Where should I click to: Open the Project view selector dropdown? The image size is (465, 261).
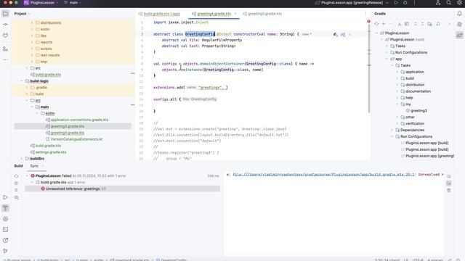click(x=23, y=14)
